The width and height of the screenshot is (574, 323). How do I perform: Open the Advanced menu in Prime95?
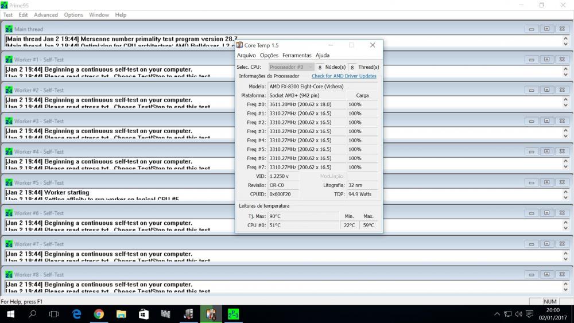click(46, 15)
